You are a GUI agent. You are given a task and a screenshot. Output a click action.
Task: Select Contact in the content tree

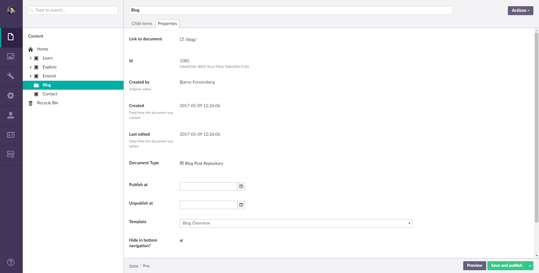coord(50,94)
